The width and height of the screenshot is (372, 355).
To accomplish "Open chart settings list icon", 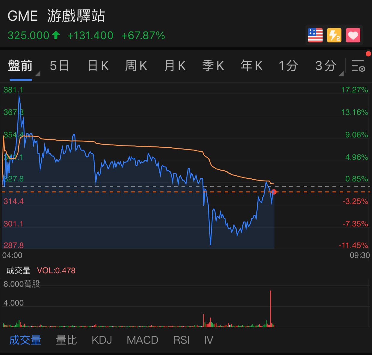I will (x=358, y=66).
